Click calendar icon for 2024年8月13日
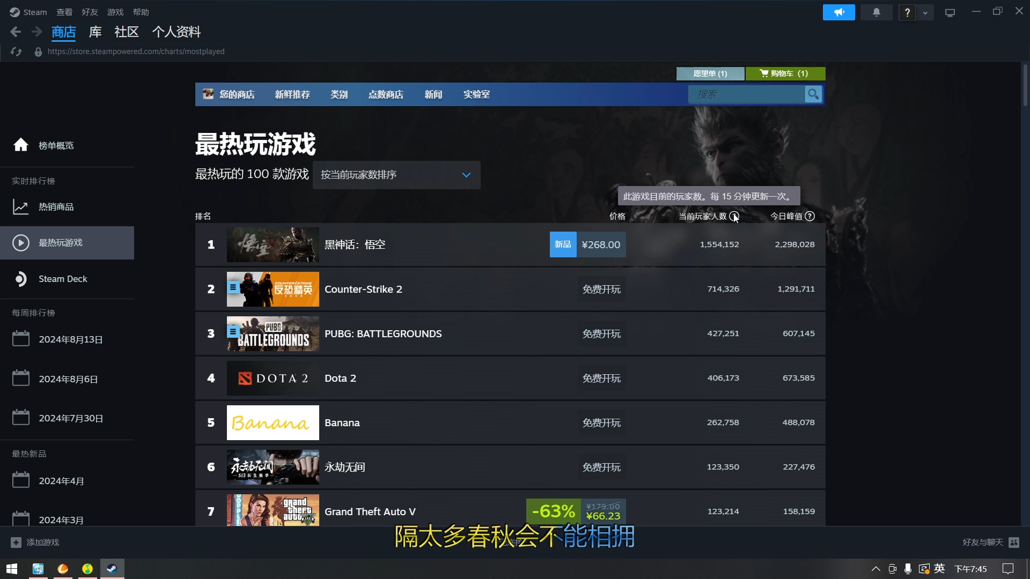The image size is (1030, 579). click(21, 339)
